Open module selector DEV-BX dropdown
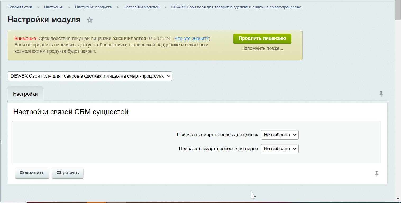Screen dimensions: 401x203 pyautogui.click(x=90, y=76)
